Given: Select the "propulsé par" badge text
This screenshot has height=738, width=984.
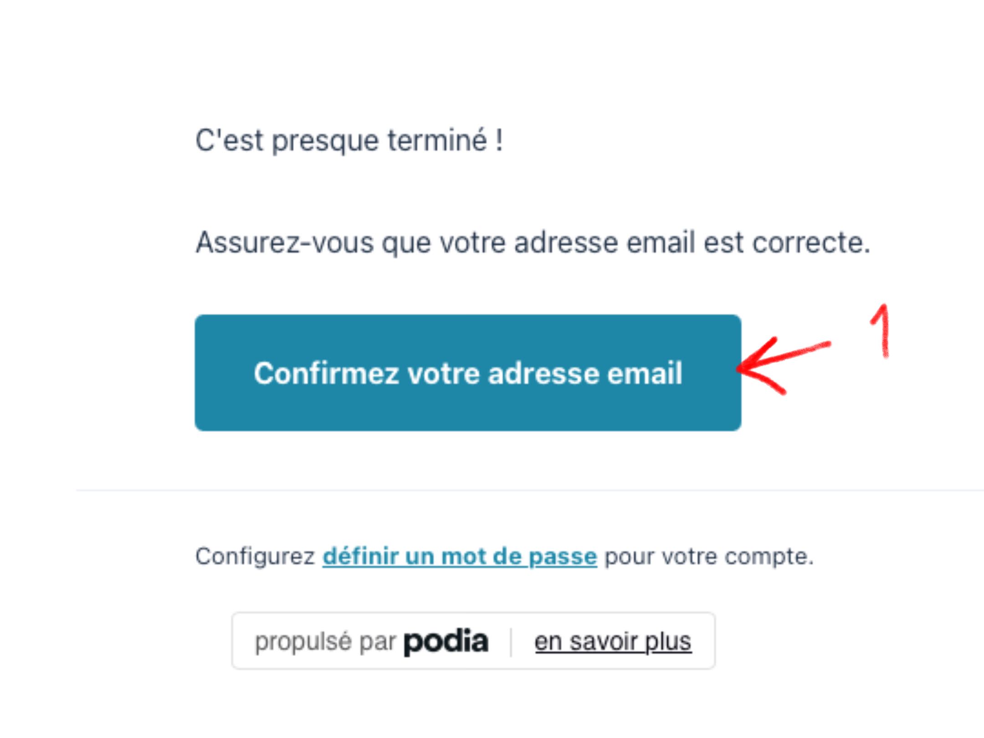Looking at the screenshot, I should (x=325, y=641).
